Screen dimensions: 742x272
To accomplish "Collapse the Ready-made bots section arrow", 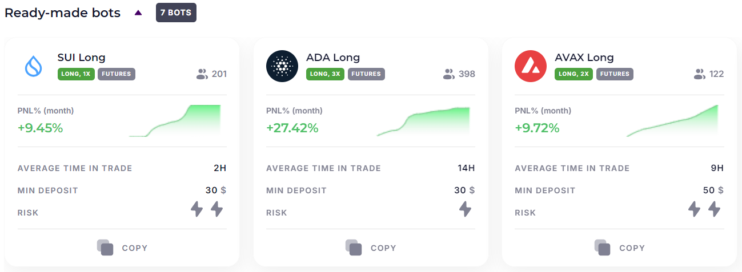I will click(x=138, y=13).
